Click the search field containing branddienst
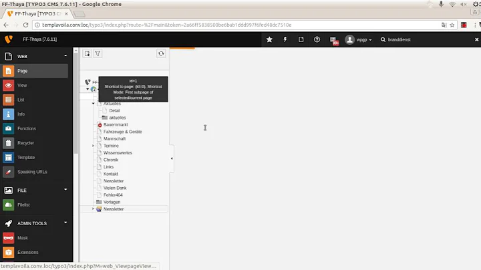The image size is (481, 270). 426,39
